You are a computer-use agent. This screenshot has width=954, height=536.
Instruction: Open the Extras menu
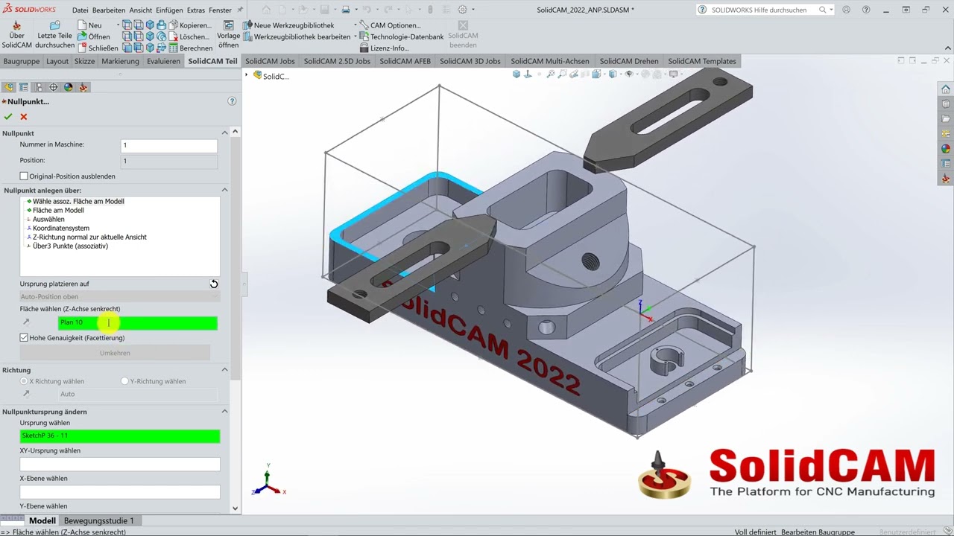click(x=196, y=10)
